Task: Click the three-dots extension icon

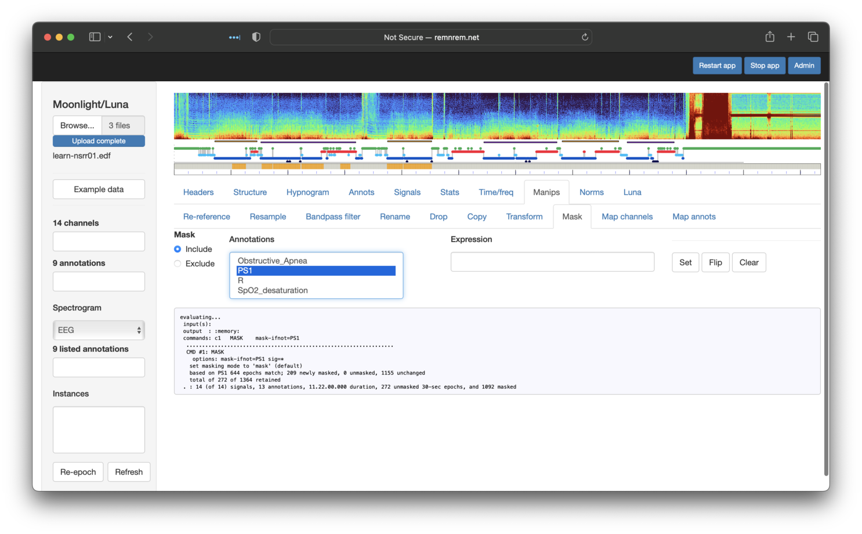Action: pos(234,37)
